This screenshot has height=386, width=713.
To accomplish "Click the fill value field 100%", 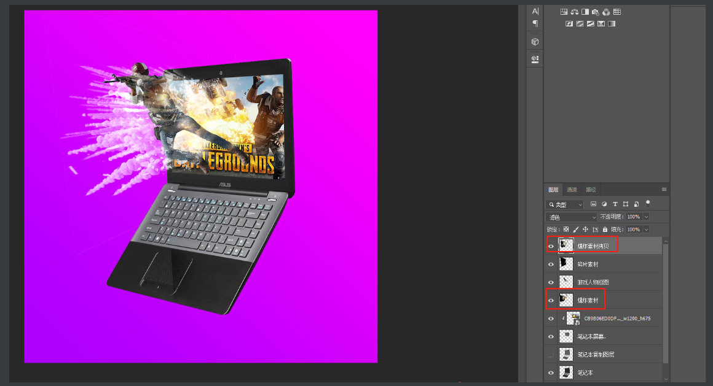I will point(634,230).
